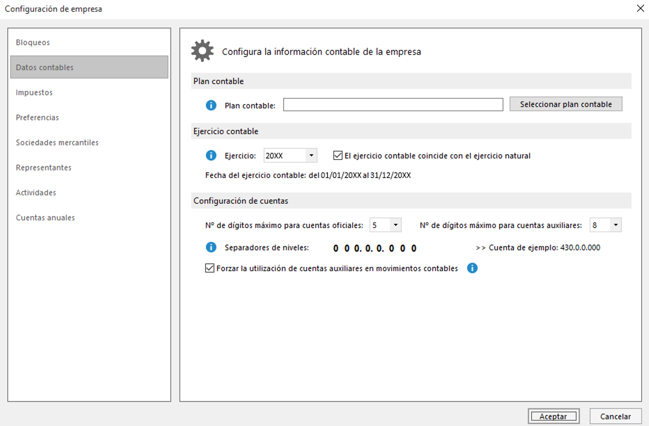This screenshot has width=649, height=426.
Task: Click info icon after Forzar cuentas auxiliares
Action: (x=472, y=268)
